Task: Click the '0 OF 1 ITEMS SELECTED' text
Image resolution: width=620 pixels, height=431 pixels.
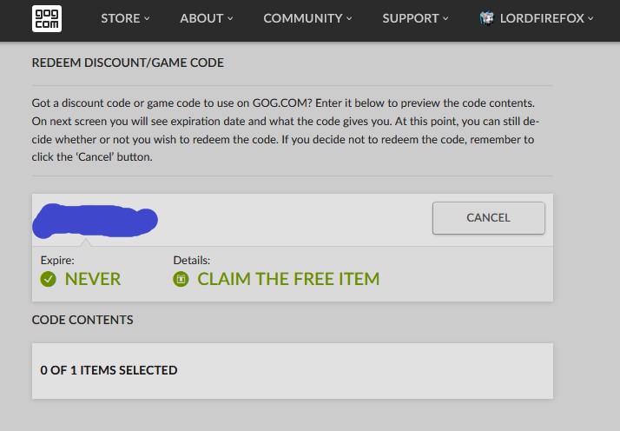Action: pyautogui.click(x=109, y=370)
